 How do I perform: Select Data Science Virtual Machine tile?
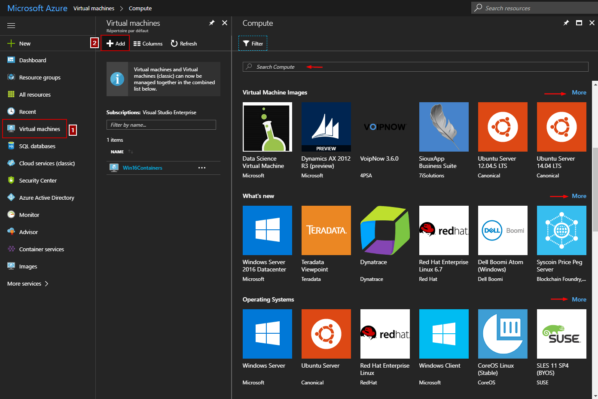coord(267,140)
